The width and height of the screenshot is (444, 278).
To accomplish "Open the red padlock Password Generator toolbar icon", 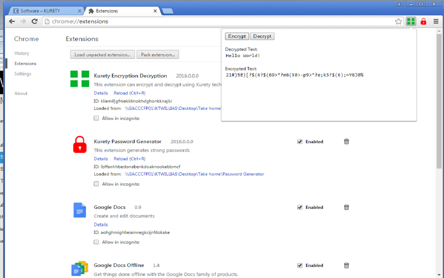I will click(423, 22).
